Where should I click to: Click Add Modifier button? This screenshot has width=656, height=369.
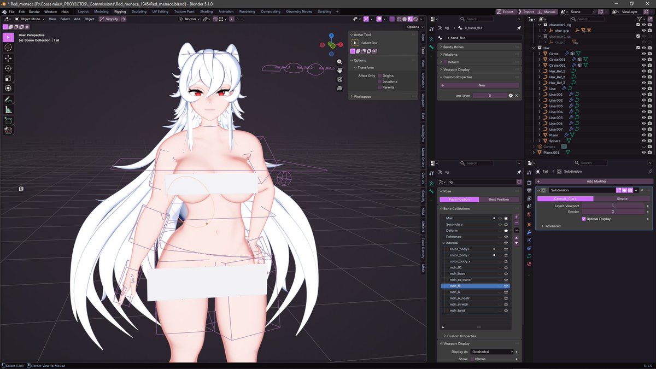[x=596, y=181]
